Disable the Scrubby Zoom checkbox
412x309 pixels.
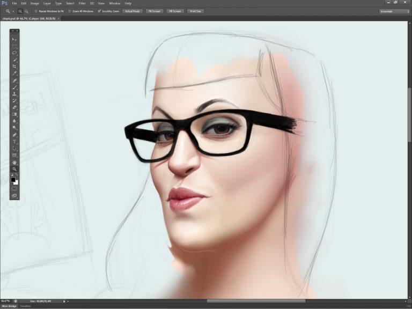pyautogui.click(x=100, y=11)
